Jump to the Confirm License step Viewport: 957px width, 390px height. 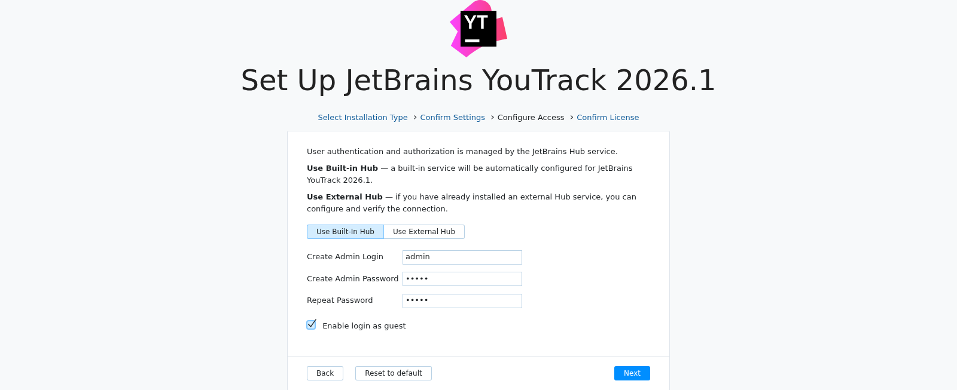[x=607, y=118]
